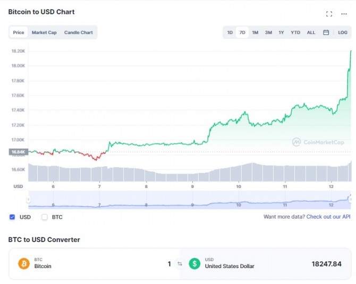Show ALL time price history
Screen dimensions: 356x284
point(311,32)
